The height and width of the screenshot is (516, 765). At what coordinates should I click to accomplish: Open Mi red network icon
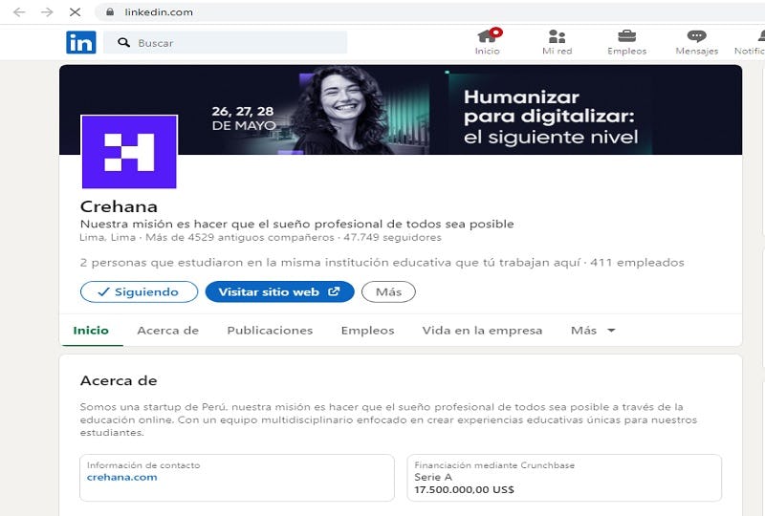(557, 37)
